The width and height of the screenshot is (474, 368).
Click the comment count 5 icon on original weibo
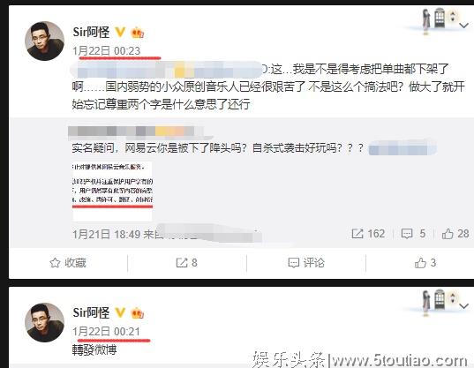tap(413, 234)
